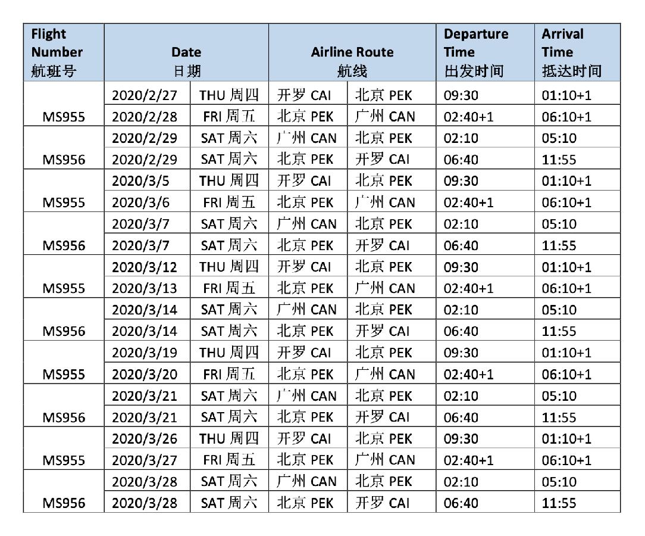Select the 2020/3/19 THU weekday cell
The height and width of the screenshot is (536, 645).
coord(229,351)
